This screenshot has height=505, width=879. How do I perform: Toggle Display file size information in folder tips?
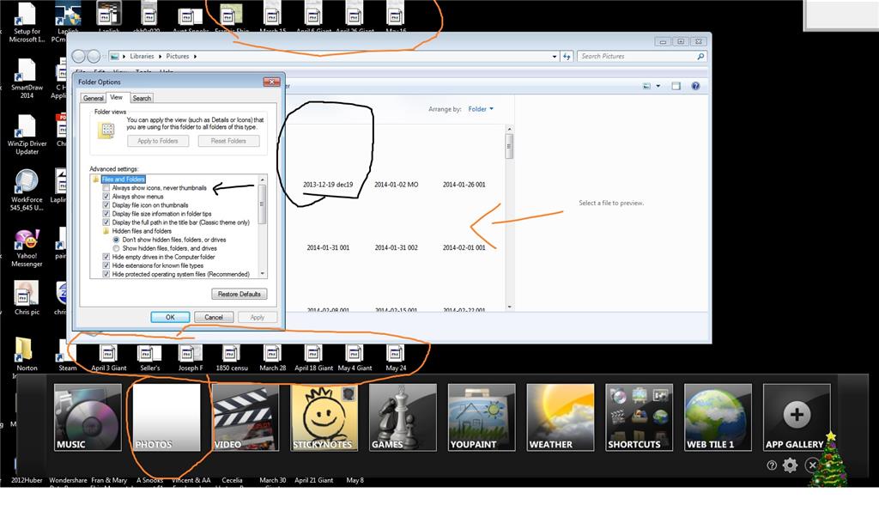(106, 214)
